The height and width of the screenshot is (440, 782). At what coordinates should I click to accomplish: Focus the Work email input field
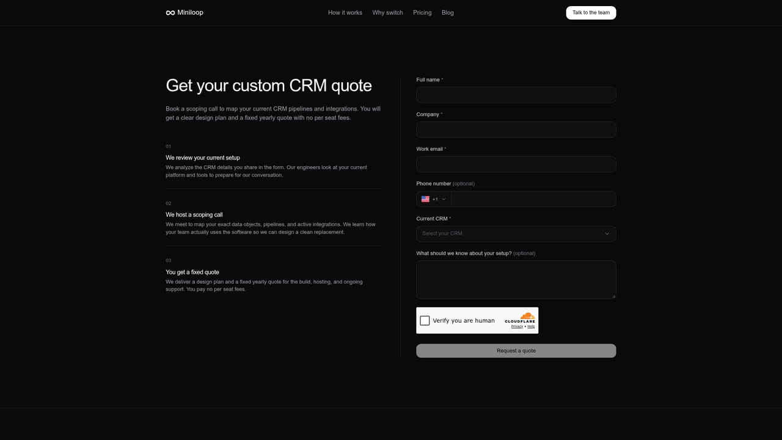click(516, 164)
